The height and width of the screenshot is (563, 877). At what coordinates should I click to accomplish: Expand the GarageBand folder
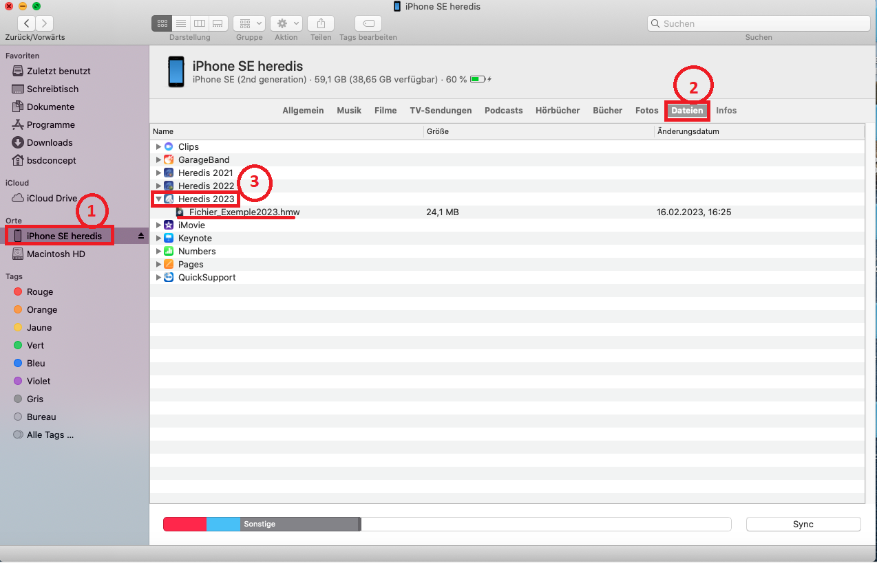pyautogui.click(x=158, y=160)
